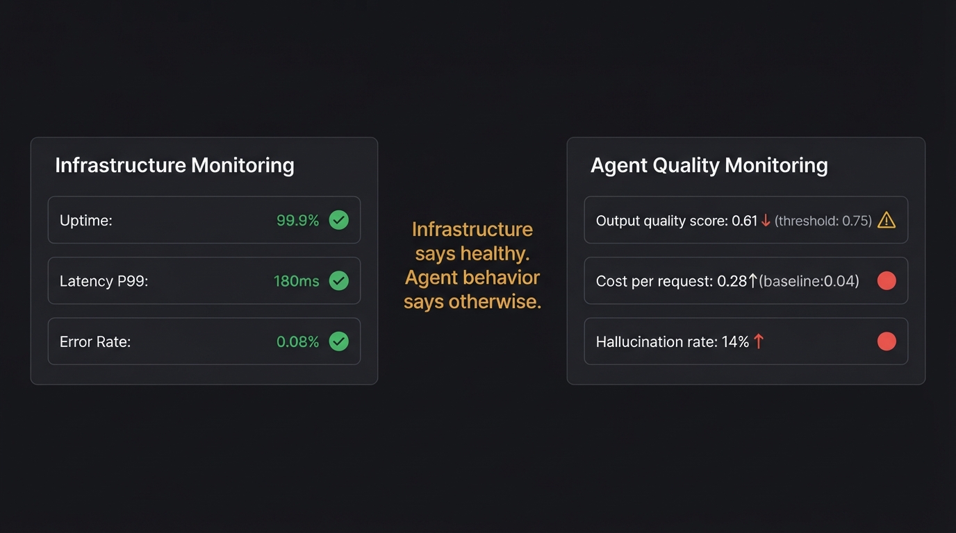The width and height of the screenshot is (956, 533).
Task: Click the green checkmark beside Latency P99
Action: point(338,281)
